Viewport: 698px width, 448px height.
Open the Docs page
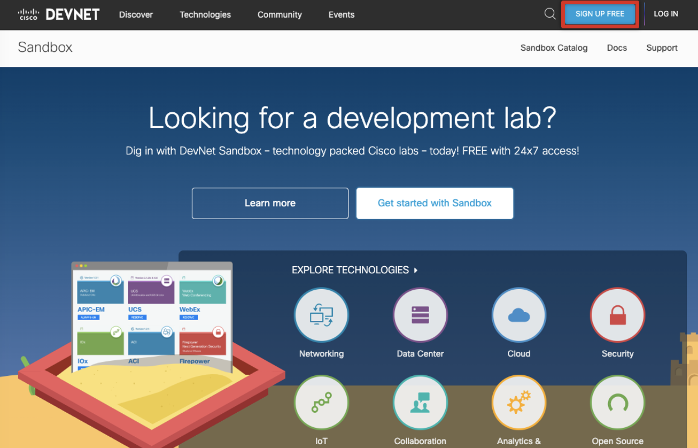pyautogui.click(x=617, y=48)
